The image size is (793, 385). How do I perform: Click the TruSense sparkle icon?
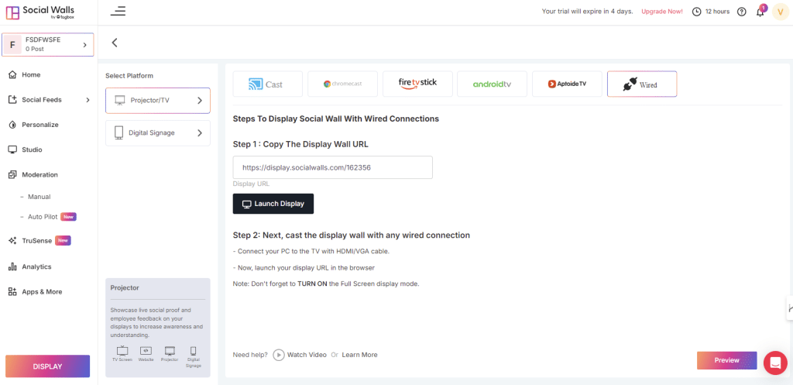pyautogui.click(x=12, y=241)
